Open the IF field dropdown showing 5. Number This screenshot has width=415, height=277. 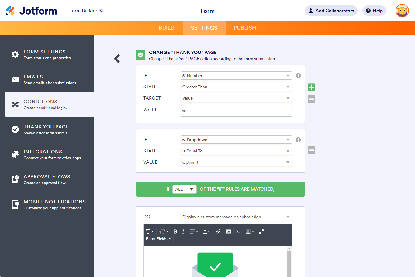click(x=236, y=76)
